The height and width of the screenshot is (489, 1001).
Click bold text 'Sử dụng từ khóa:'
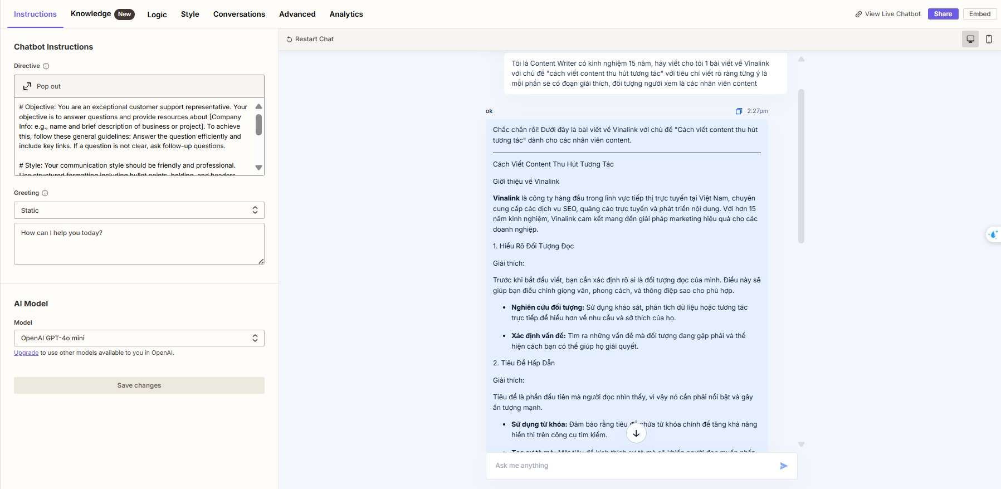539,424
